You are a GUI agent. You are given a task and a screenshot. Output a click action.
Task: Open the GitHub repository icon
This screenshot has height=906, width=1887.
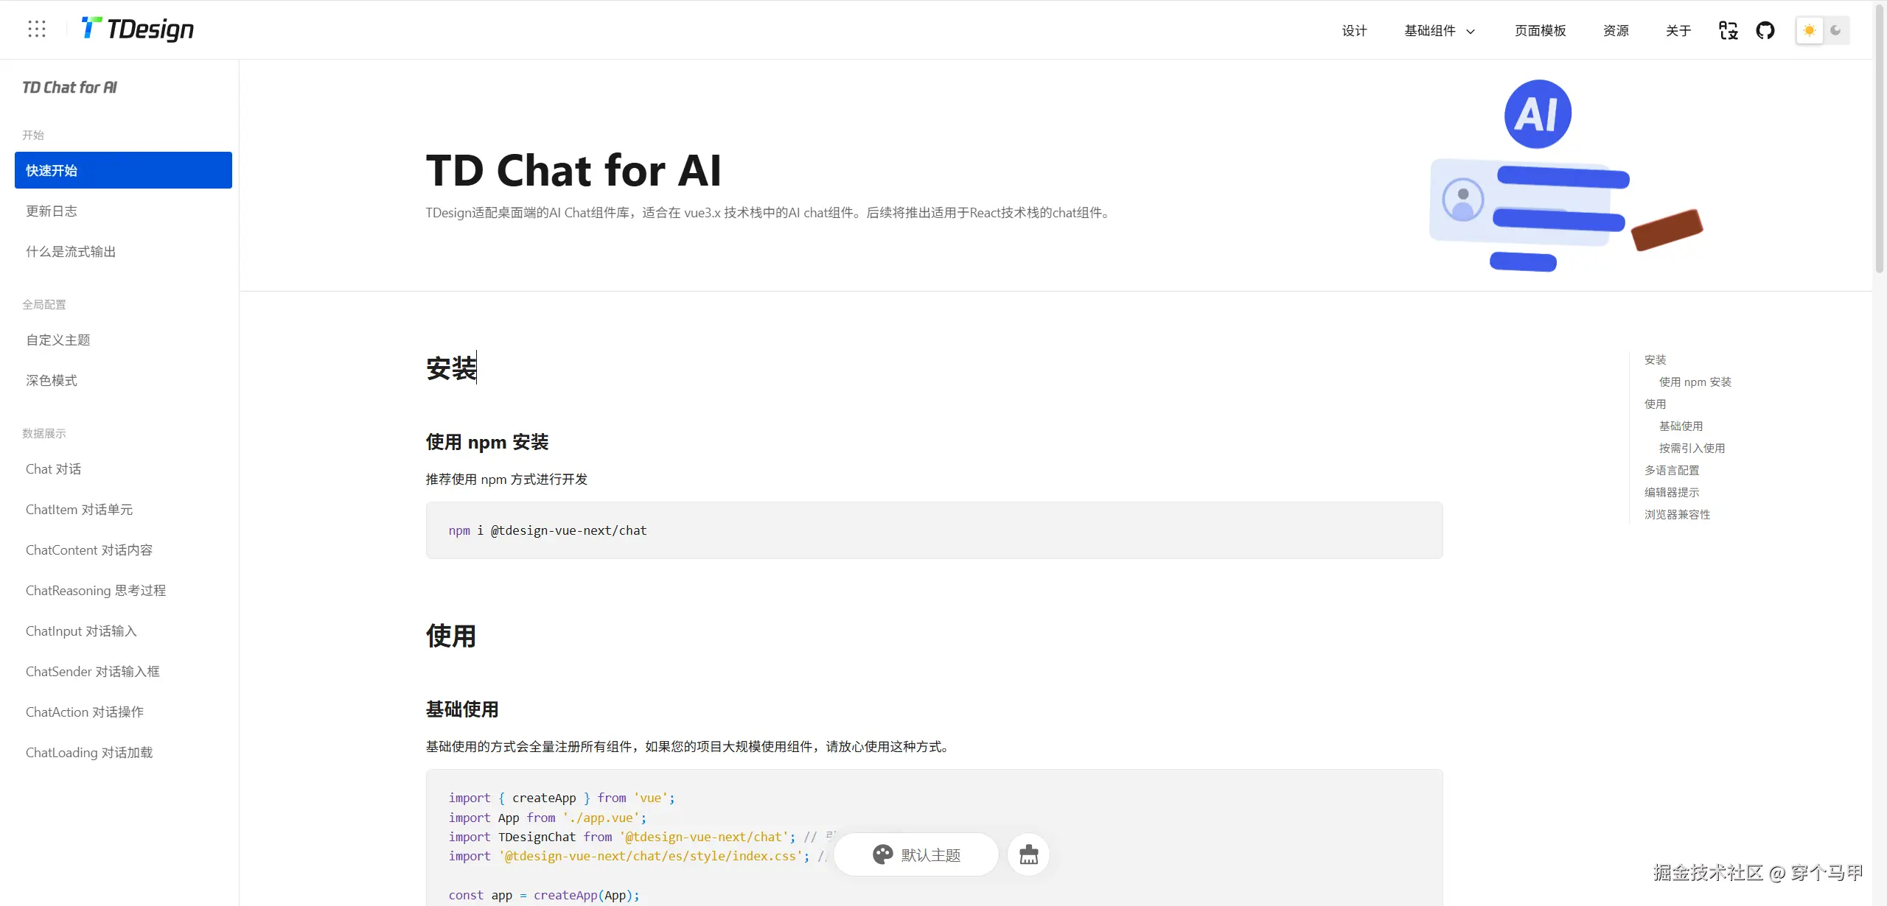click(x=1765, y=30)
